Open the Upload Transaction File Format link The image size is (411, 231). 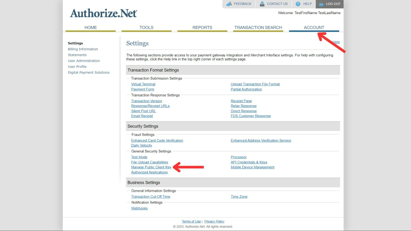coord(255,84)
